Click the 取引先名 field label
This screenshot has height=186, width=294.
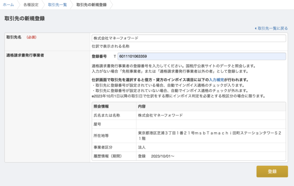pyautogui.click(x=14, y=37)
